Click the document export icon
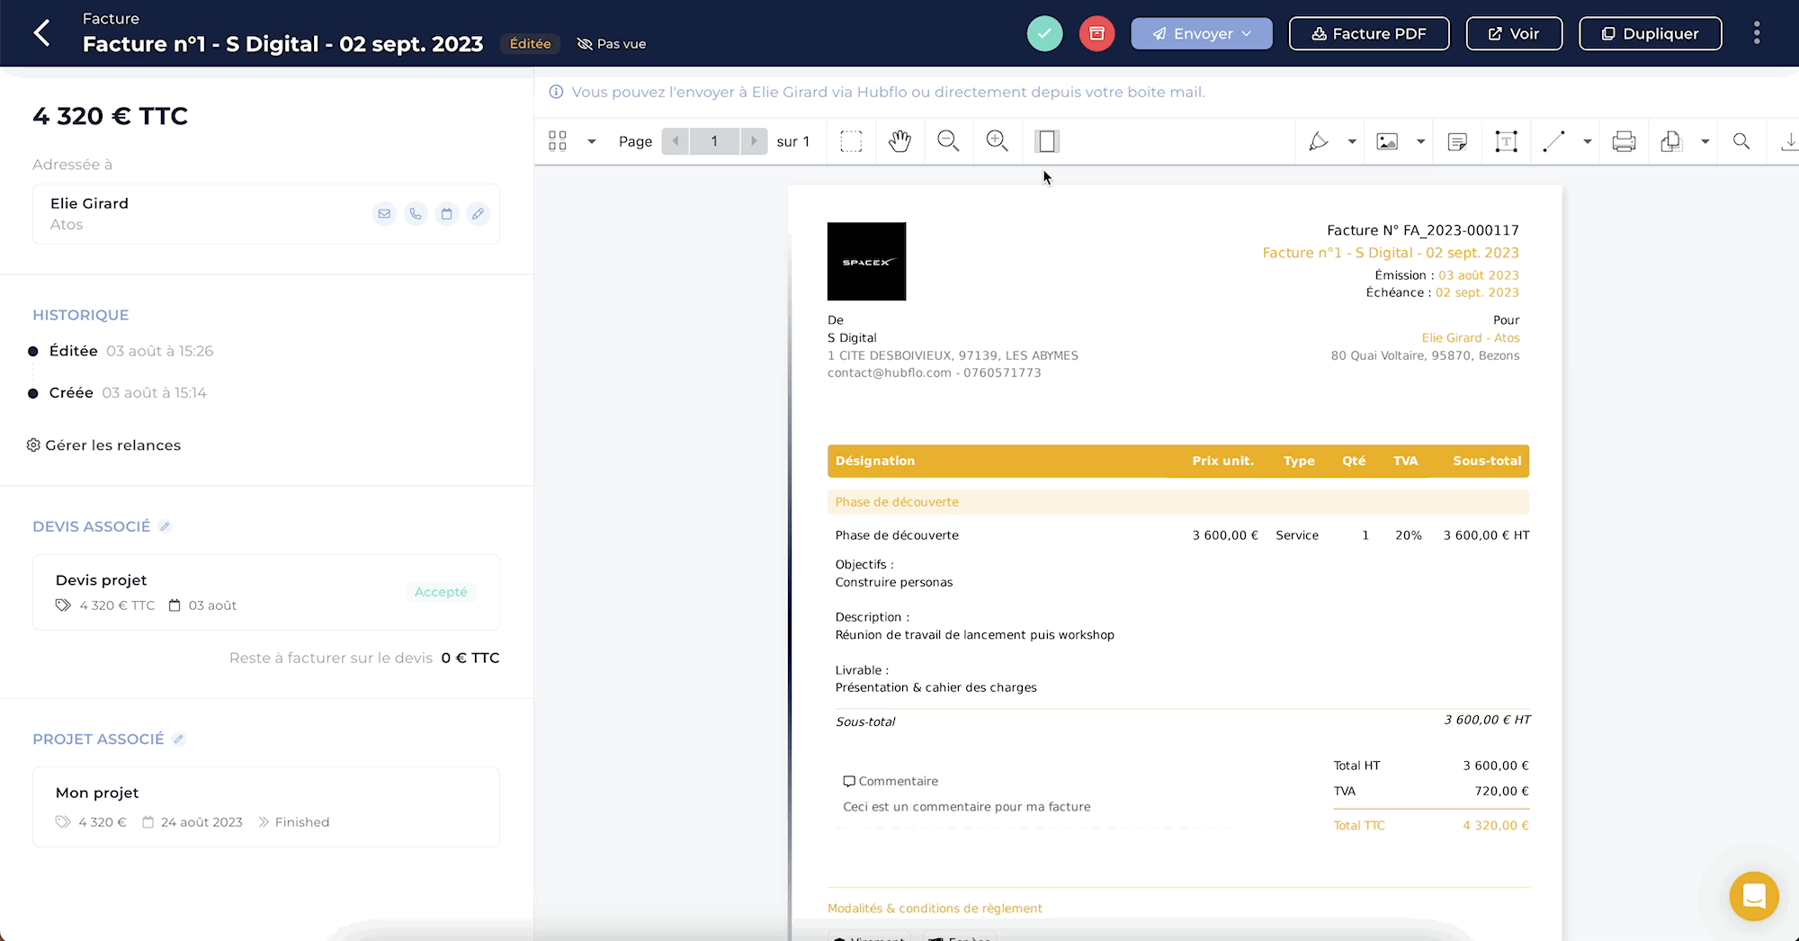This screenshot has width=1799, height=941. tap(1670, 141)
